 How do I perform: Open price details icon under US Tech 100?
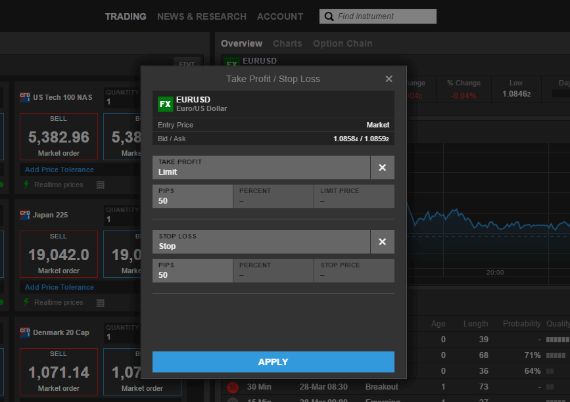(100, 185)
